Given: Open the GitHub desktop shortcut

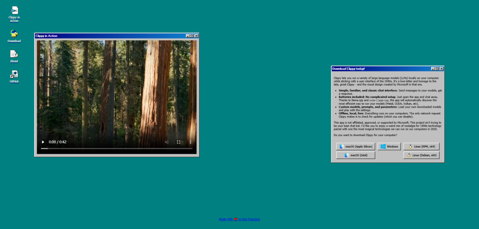Looking at the screenshot, I should tap(14, 77).
